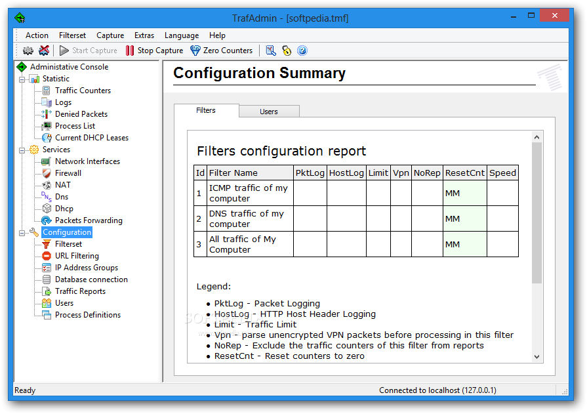Select the Administrative Console root icon
The height and width of the screenshot is (414, 587).
pyautogui.click(x=22, y=67)
